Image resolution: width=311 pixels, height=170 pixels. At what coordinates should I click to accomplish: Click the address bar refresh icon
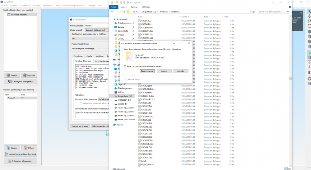click(254, 12)
